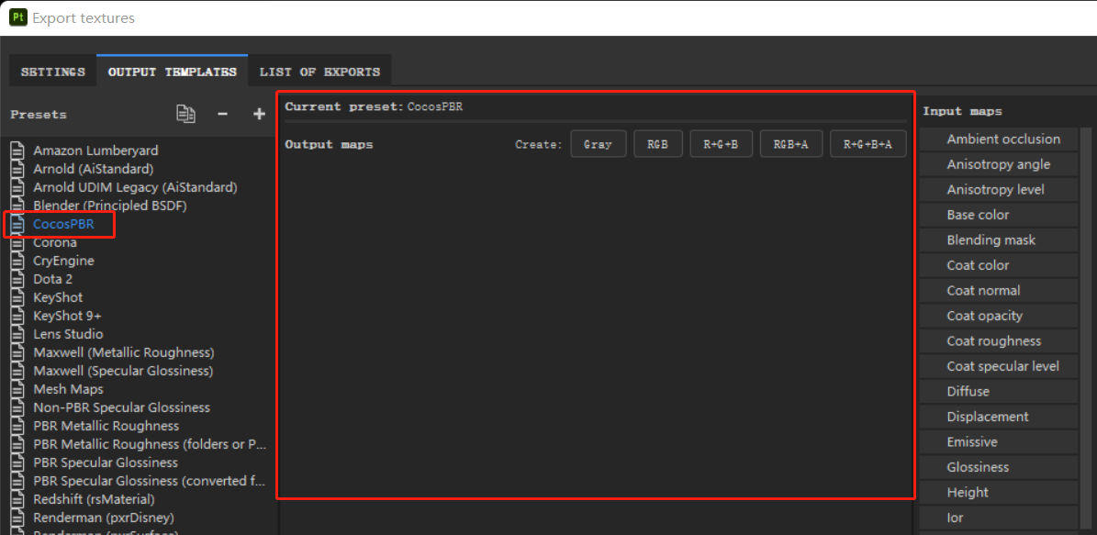Choose Blender (Principled BSDF) preset
This screenshot has width=1097, height=535.
pos(110,206)
